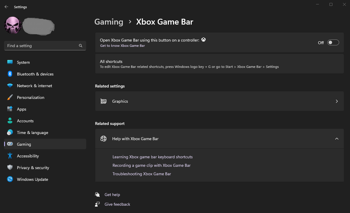Image resolution: width=350 pixels, height=213 pixels.
Task: Click the Get help link
Action: point(112,195)
